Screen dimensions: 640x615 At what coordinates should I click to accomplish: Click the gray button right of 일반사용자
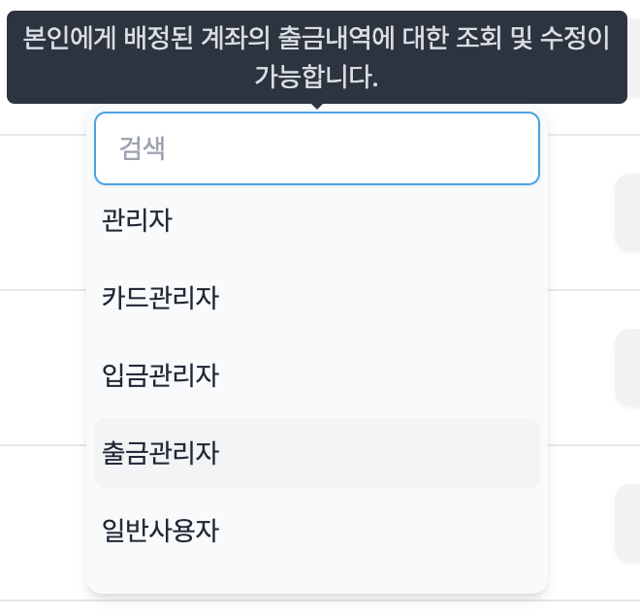[x=627, y=524]
